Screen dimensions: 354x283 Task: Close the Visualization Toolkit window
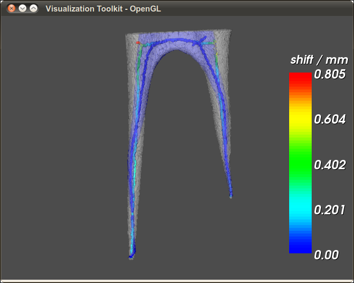[12, 9]
